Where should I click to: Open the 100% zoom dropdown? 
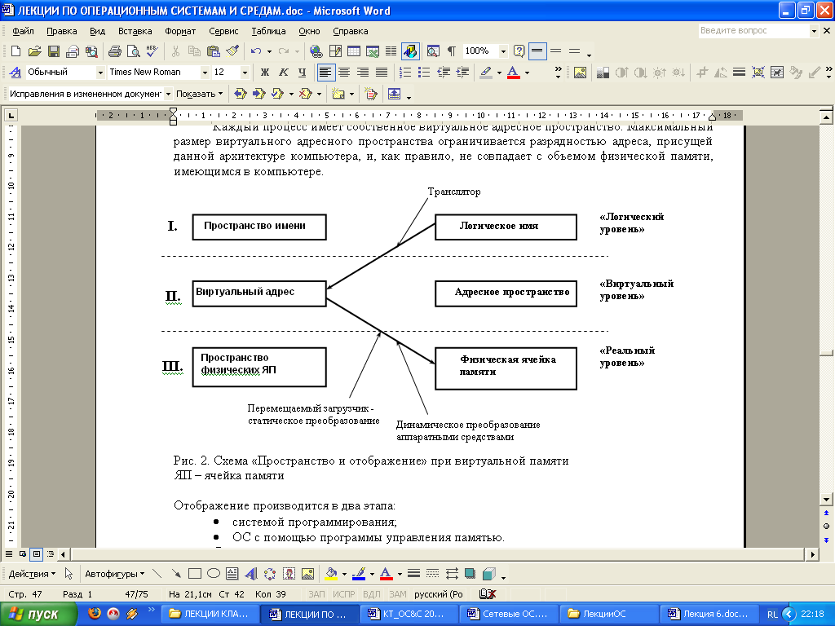pyautogui.click(x=503, y=51)
